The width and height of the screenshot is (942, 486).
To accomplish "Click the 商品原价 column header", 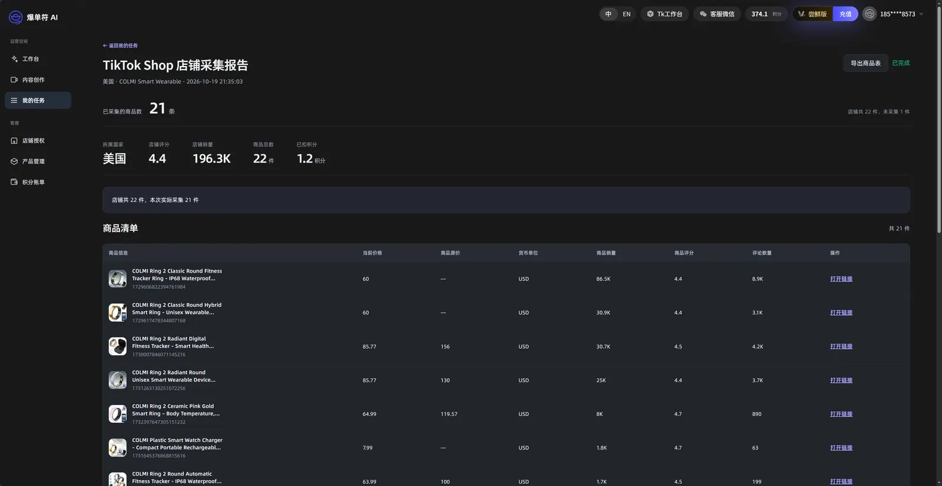I will point(450,253).
